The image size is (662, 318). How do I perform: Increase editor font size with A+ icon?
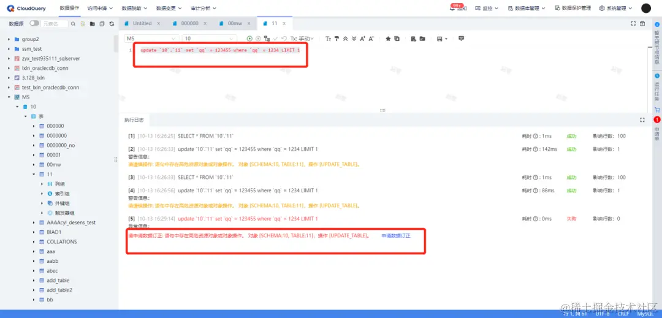(363, 39)
